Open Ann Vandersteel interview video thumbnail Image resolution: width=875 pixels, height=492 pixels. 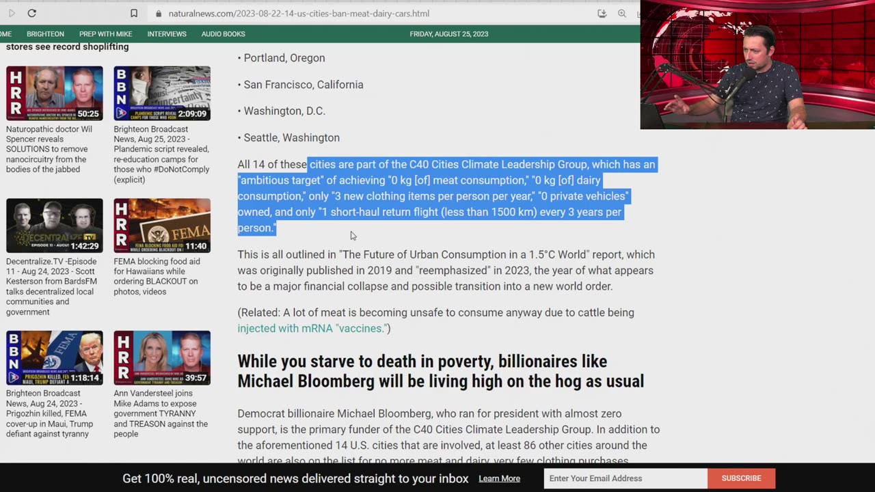(x=162, y=358)
